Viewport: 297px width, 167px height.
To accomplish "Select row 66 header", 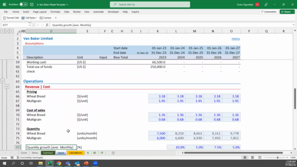I will (18, 96).
